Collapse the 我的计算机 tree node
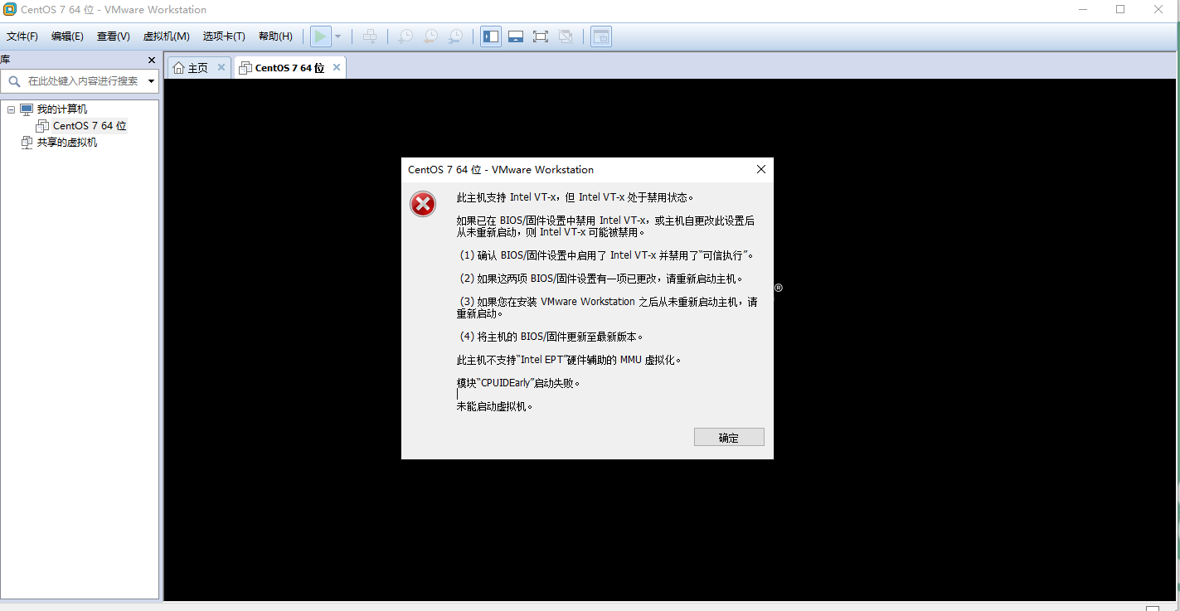Image resolution: width=1180 pixels, height=611 pixels. 11,109
